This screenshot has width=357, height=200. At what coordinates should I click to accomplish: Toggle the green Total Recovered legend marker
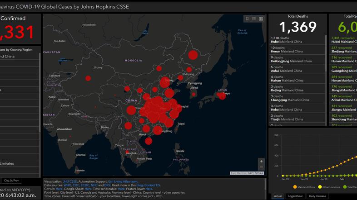(344, 186)
